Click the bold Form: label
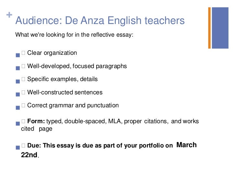Viewport: 236px width, 177px height. [36, 122]
